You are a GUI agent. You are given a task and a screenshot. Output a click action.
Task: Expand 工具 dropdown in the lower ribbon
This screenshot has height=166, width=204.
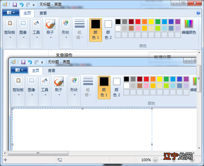[45, 95]
